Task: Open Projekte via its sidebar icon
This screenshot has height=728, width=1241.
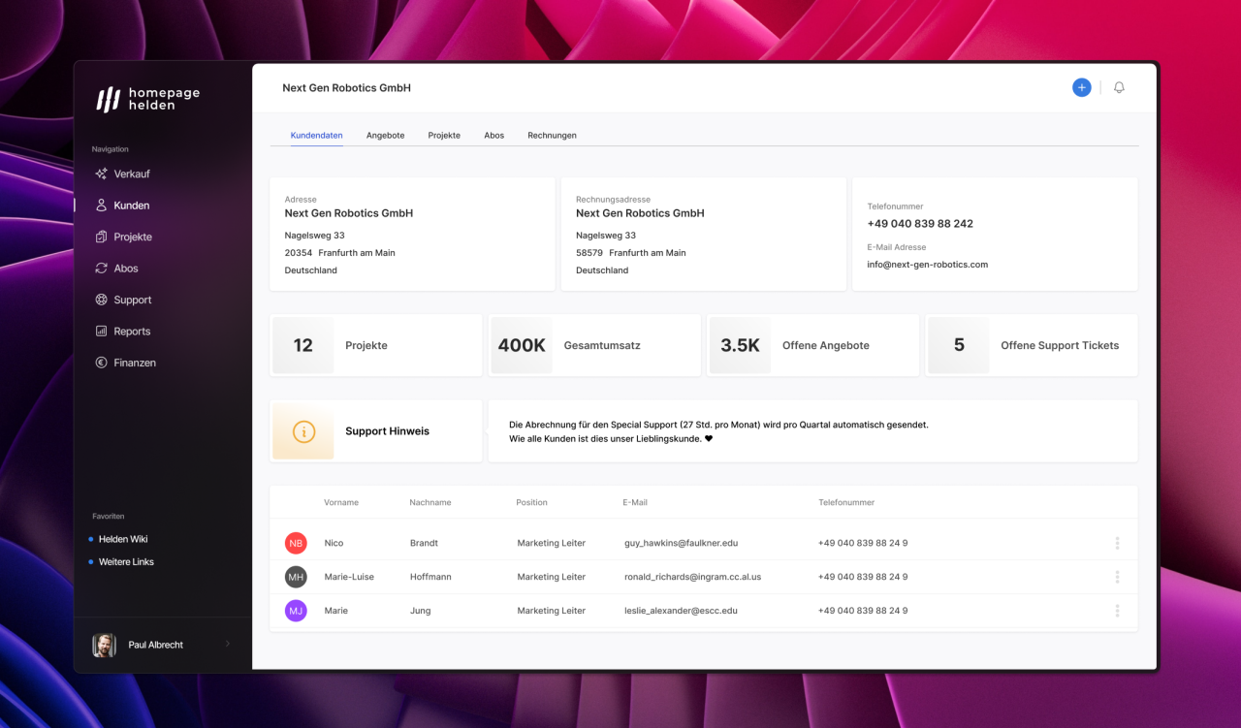Action: pos(101,237)
